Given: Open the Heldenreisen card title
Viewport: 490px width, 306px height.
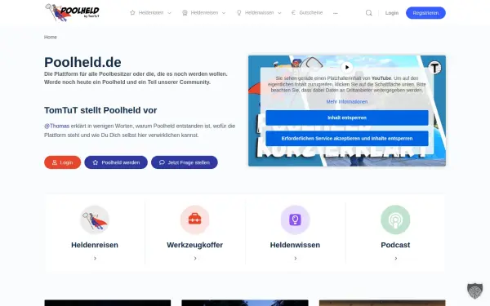Looking at the screenshot, I should click(x=95, y=245).
